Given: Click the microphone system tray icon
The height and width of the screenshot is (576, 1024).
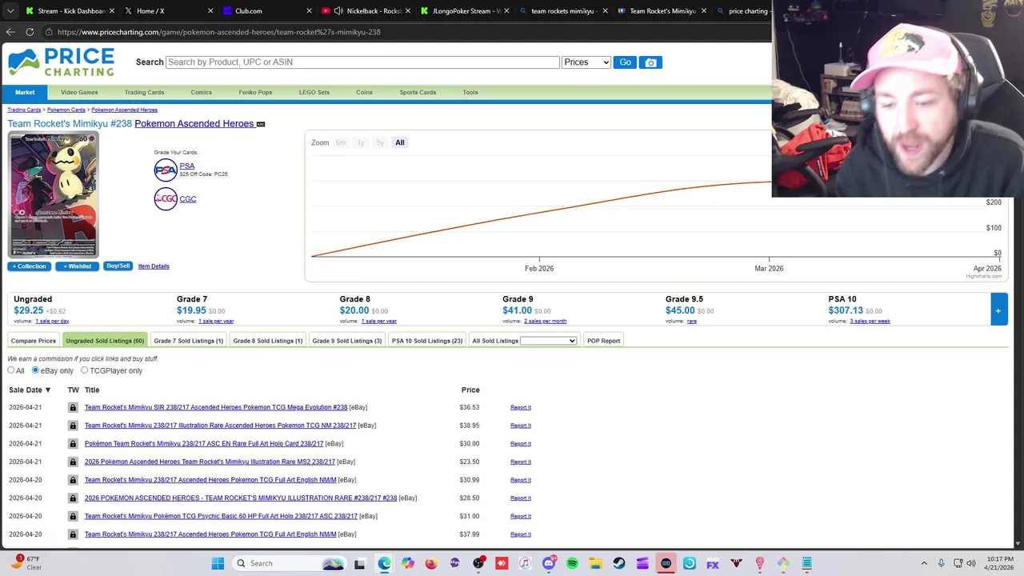Looking at the screenshot, I should [x=941, y=563].
